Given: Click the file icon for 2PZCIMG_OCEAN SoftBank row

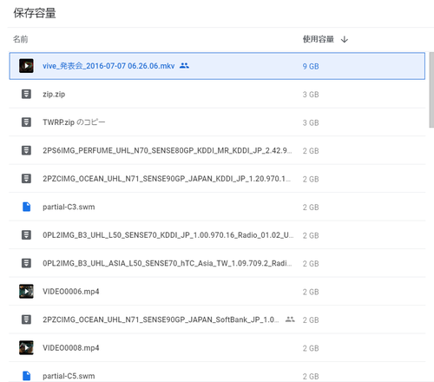Looking at the screenshot, I should (26, 319).
